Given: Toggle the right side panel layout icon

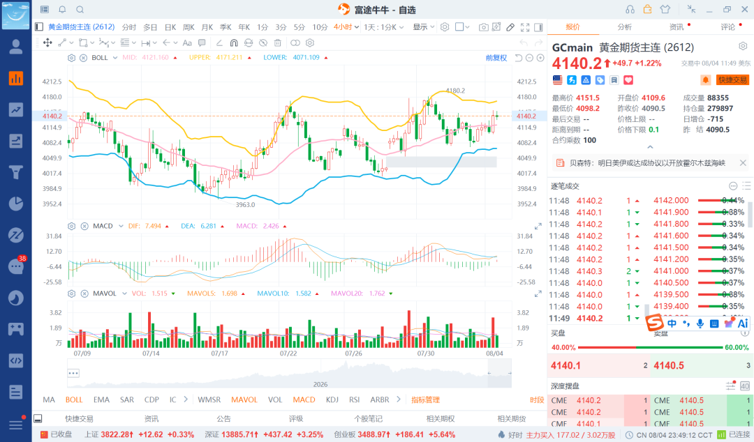Looking at the screenshot, I should coord(538,27).
